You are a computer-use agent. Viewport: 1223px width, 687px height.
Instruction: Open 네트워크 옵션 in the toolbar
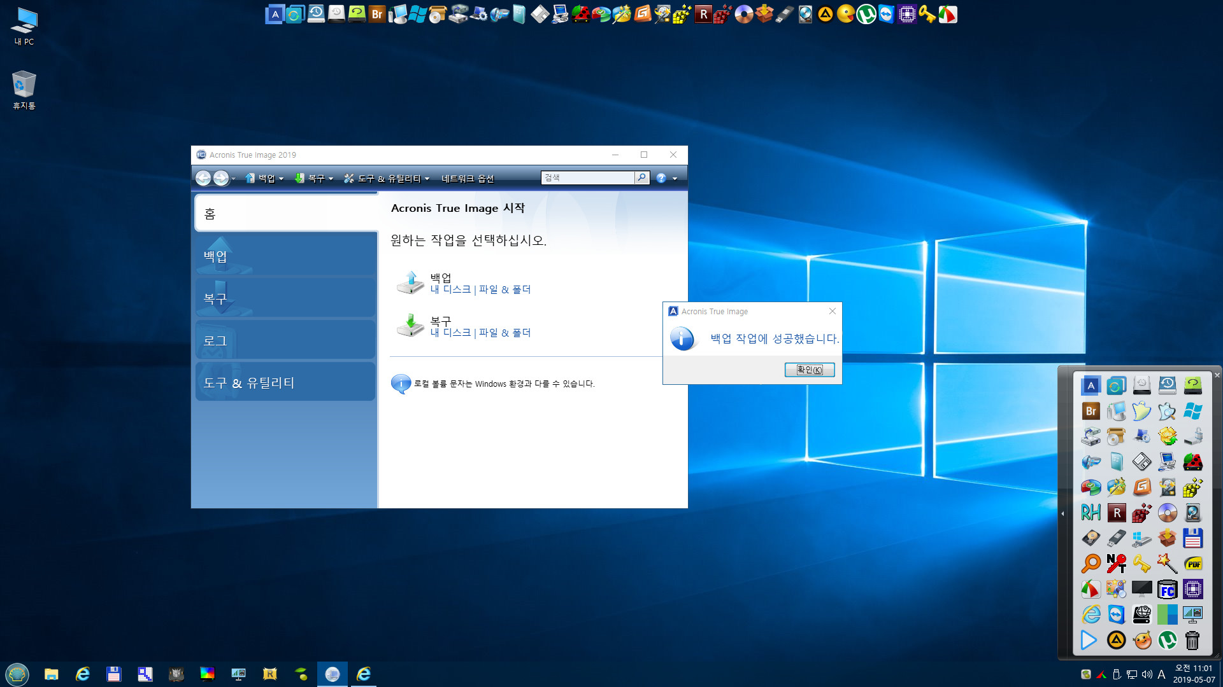[468, 178]
